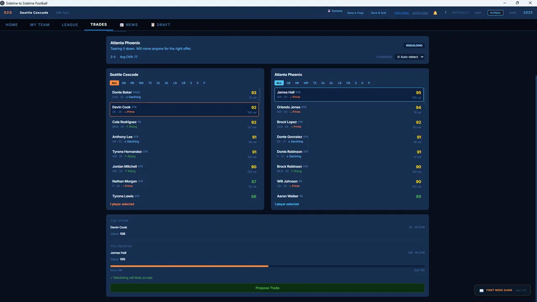Open the notifications bell icon
Image resolution: width=537 pixels, height=302 pixels.
435,13
